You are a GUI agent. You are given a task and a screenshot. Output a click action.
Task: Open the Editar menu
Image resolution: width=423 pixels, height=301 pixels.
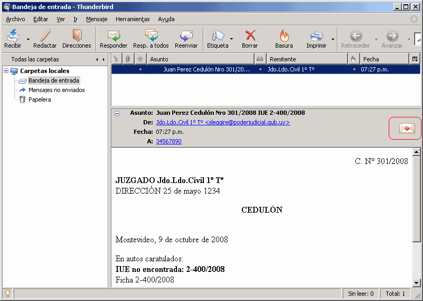41,19
